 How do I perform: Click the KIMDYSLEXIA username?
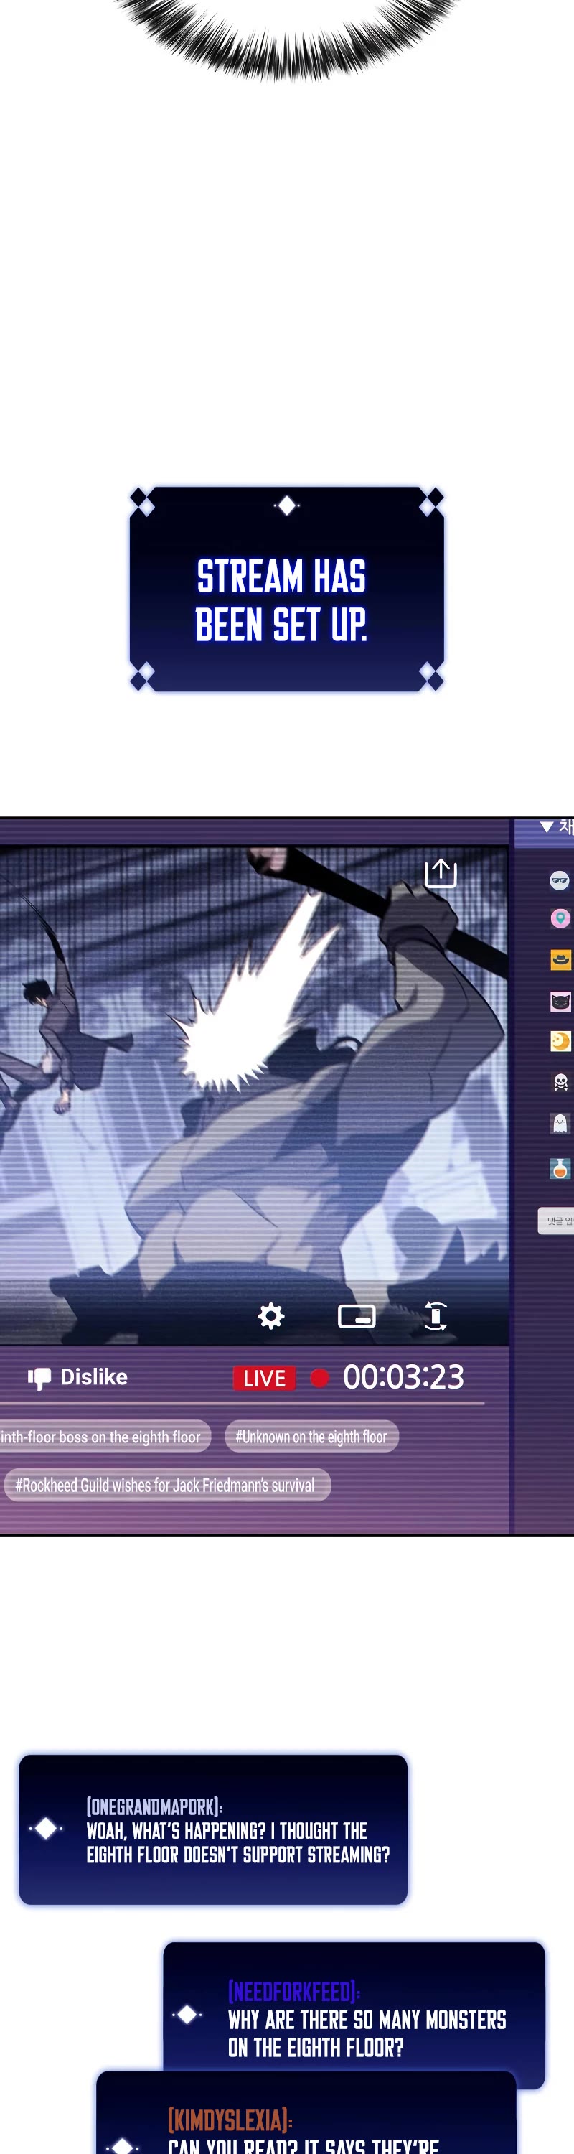pos(230,2120)
